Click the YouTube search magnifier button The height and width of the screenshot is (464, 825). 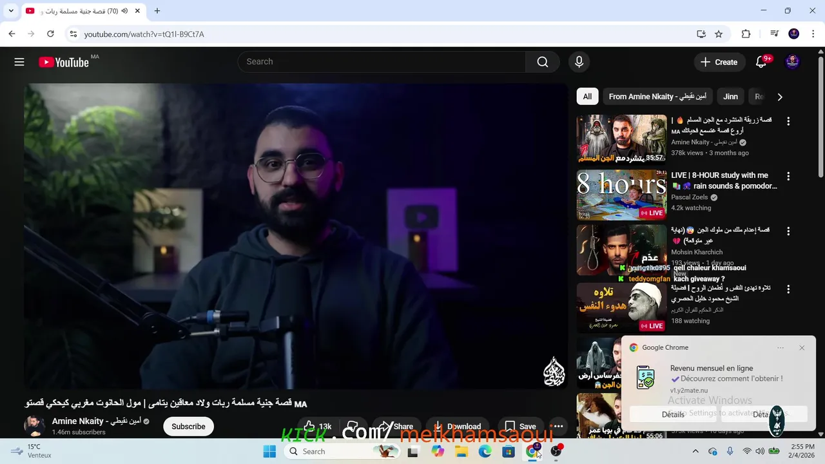coord(543,62)
